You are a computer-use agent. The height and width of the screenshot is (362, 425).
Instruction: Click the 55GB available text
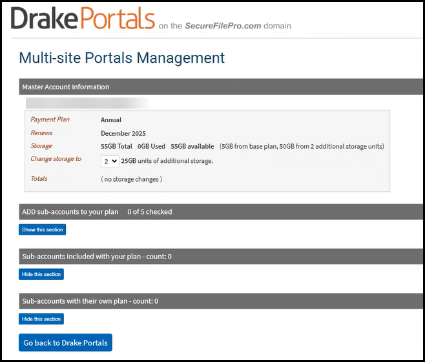[192, 146]
